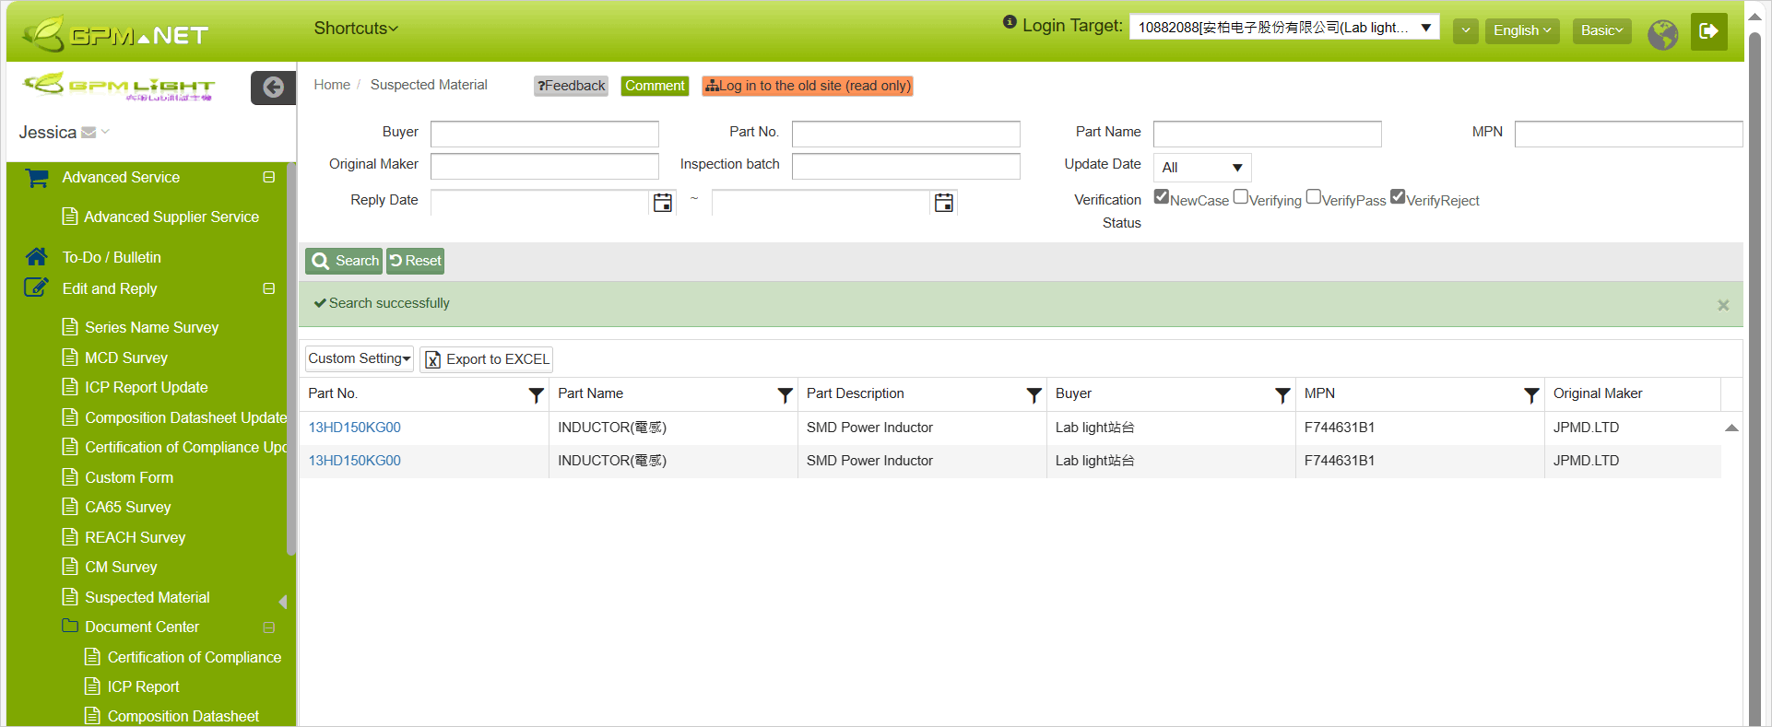Viewport: 1772px width, 727px height.
Task: Open the first 13HD150KG00 part link
Action: [354, 428]
